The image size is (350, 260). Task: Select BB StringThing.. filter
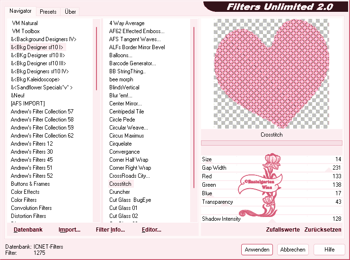coord(127,71)
